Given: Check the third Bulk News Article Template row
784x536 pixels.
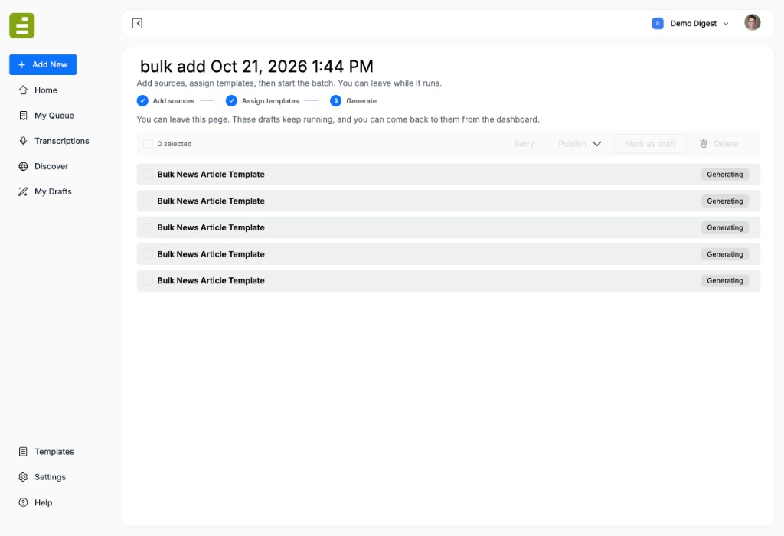Looking at the screenshot, I should point(148,227).
